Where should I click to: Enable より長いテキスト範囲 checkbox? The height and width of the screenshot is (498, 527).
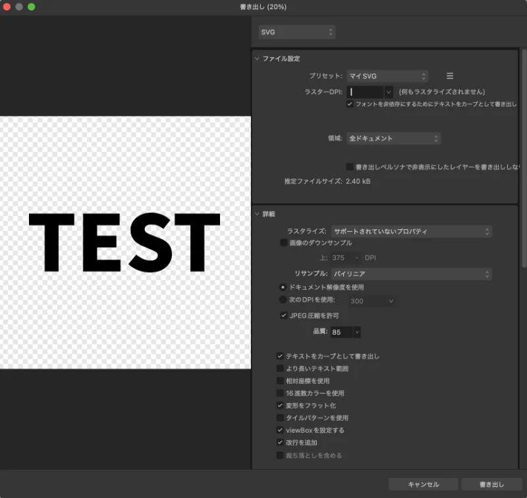point(280,368)
